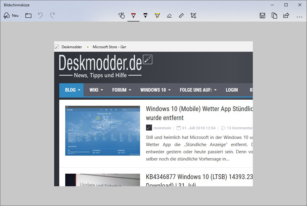Expand the FOLGE UNS AUF: menu
The height and width of the screenshot is (206, 307).
click(x=198, y=90)
